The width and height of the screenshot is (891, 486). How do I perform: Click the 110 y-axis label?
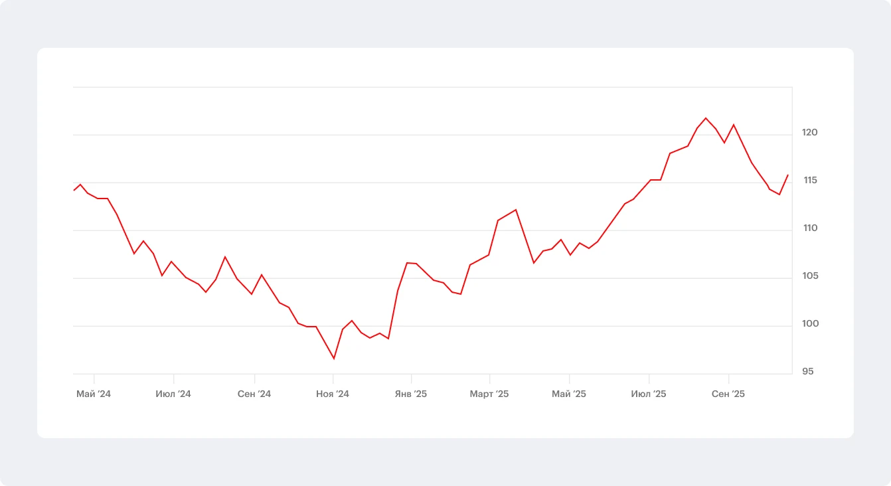810,228
